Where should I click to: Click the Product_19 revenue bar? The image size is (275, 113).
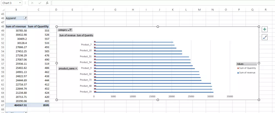154,92
